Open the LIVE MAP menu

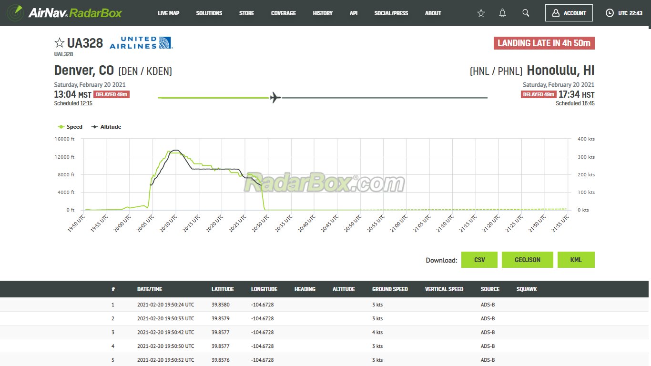coord(169,13)
